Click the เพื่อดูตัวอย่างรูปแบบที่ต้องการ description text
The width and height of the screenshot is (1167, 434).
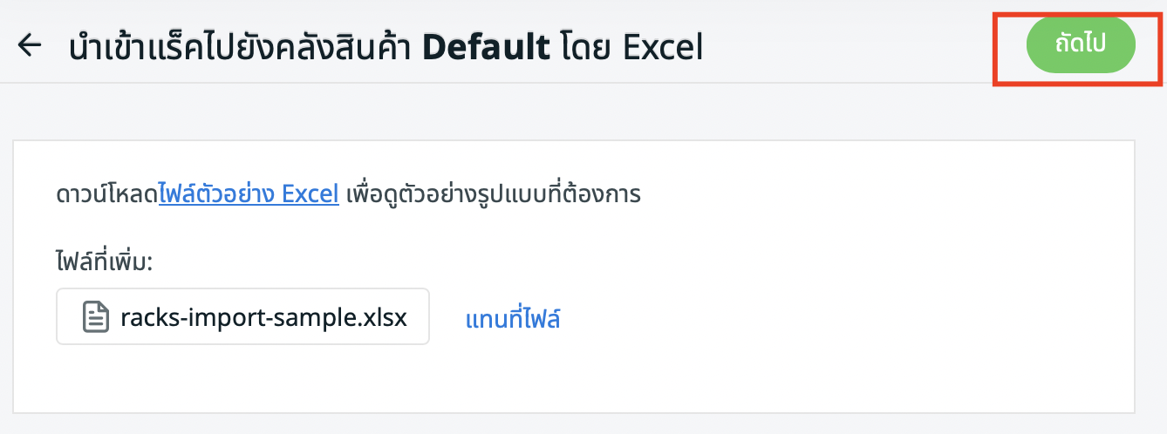pos(494,193)
